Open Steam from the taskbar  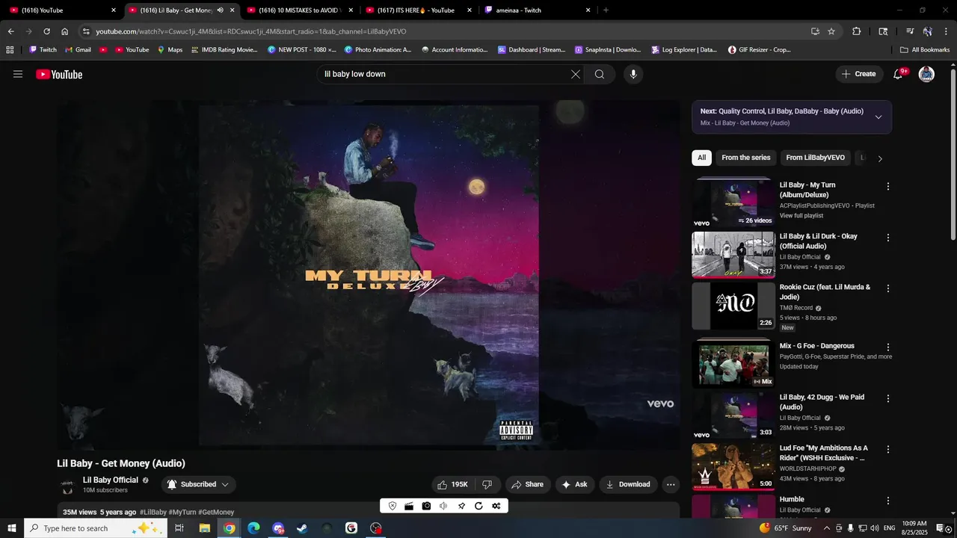[x=302, y=528]
